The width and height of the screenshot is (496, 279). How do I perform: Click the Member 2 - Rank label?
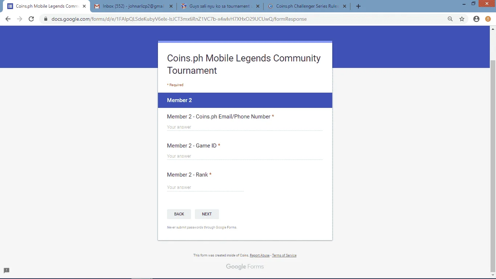(189, 175)
